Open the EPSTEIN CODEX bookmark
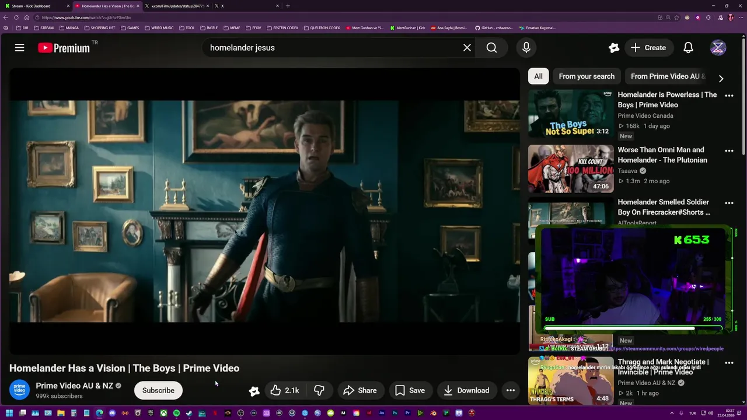Viewport: 747px width, 420px height. pyautogui.click(x=282, y=27)
